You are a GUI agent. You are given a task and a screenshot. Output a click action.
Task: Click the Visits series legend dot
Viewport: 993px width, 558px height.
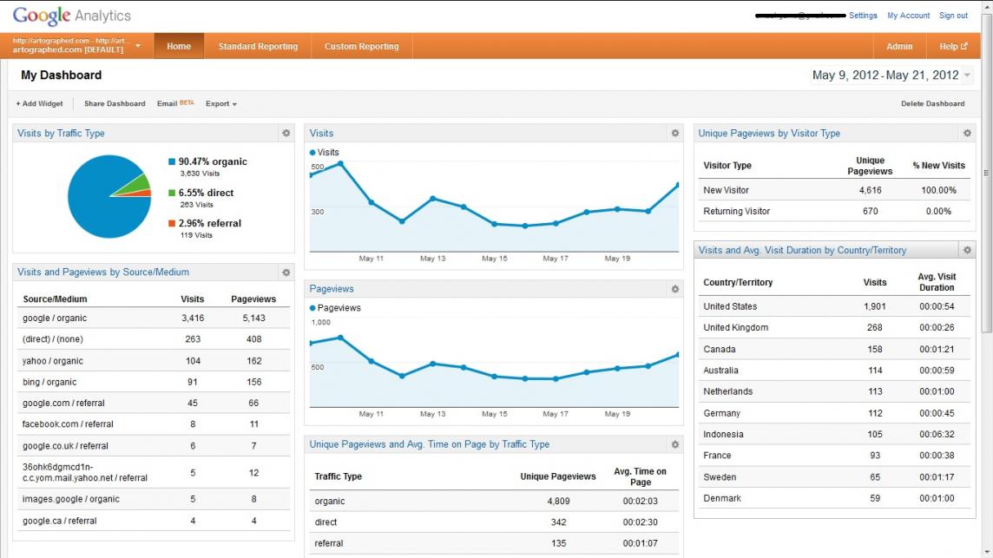pos(312,153)
